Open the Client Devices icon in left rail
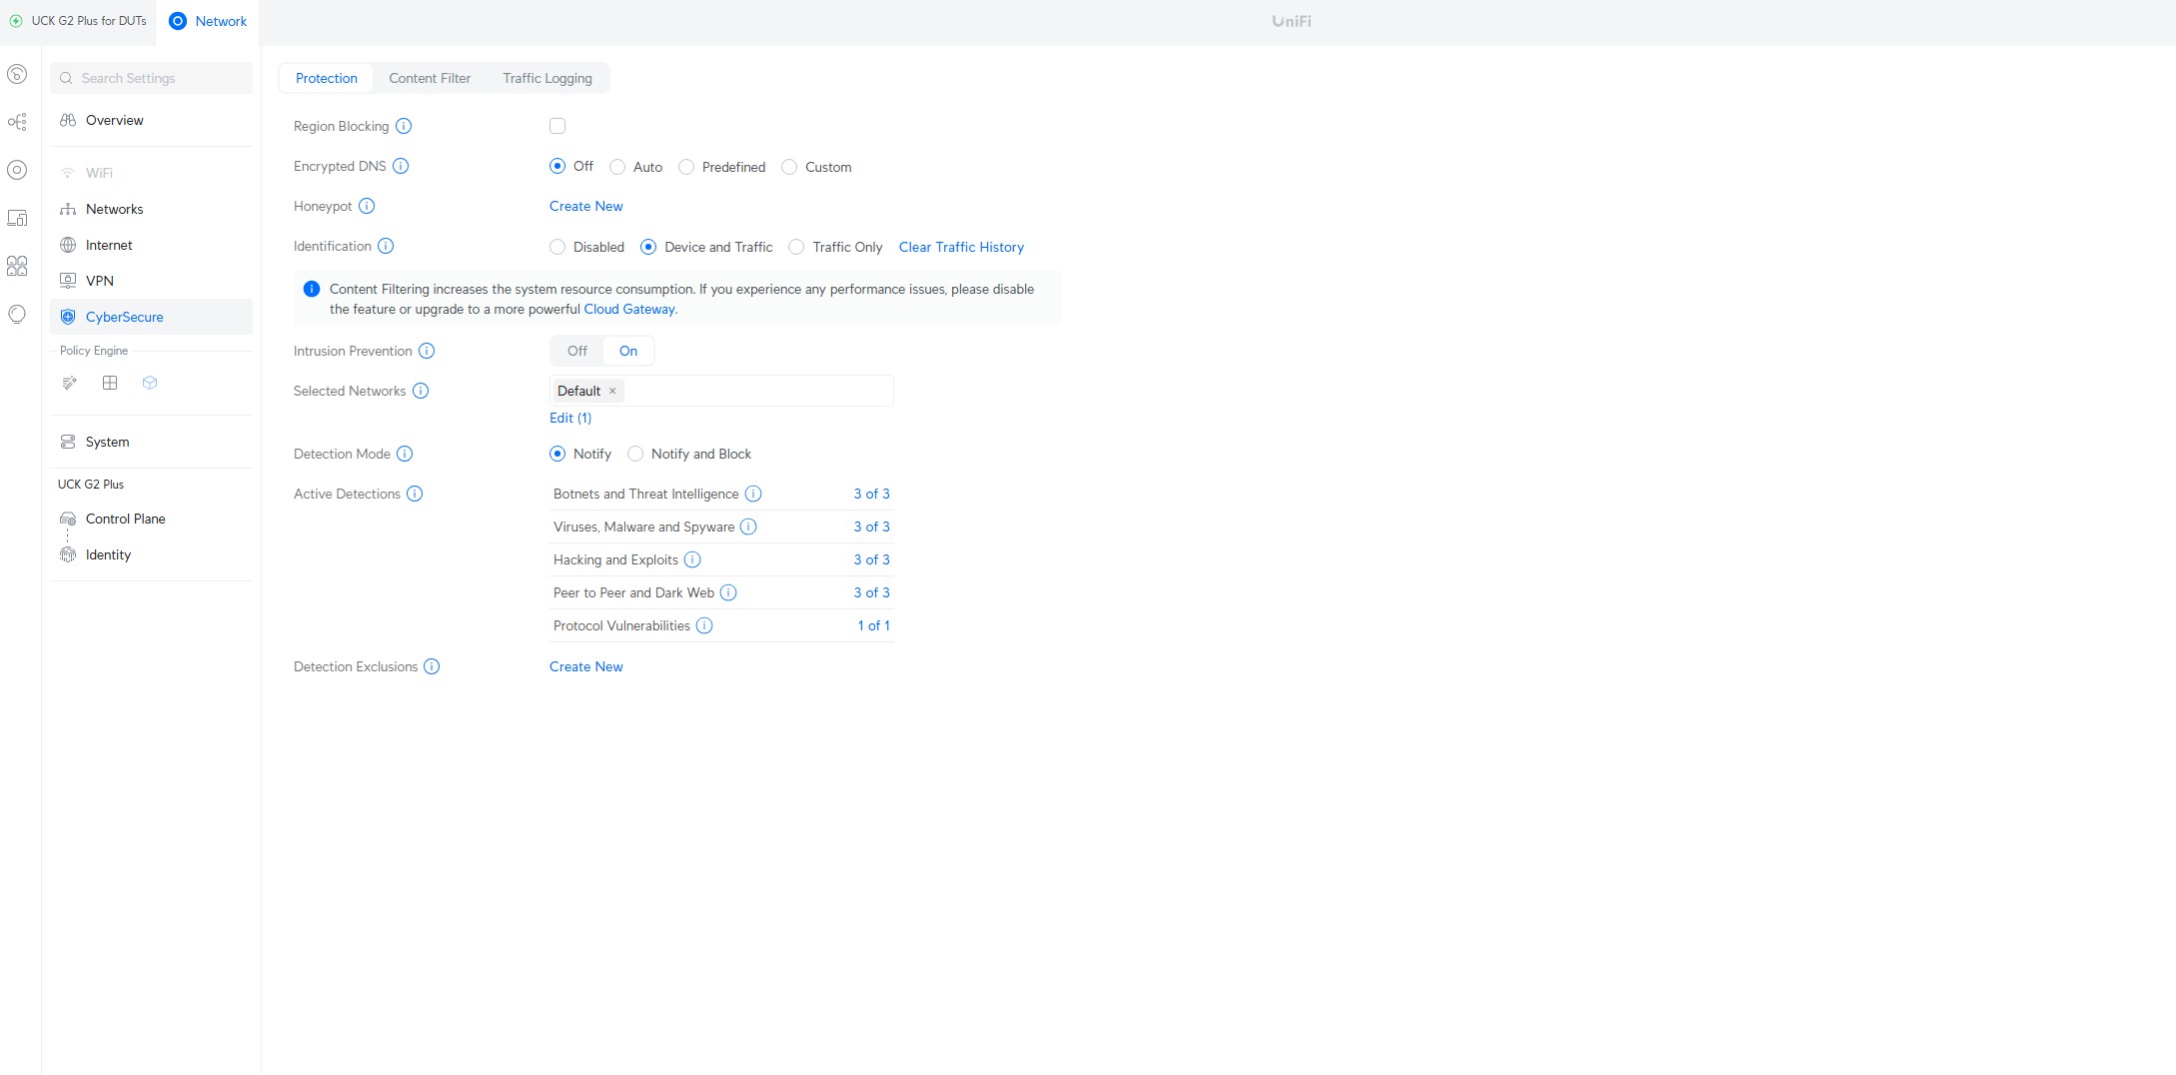 tap(17, 218)
